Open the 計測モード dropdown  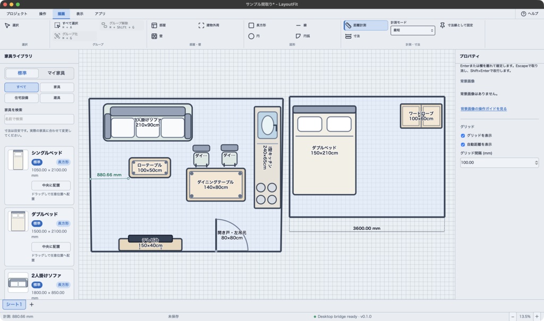(412, 30)
